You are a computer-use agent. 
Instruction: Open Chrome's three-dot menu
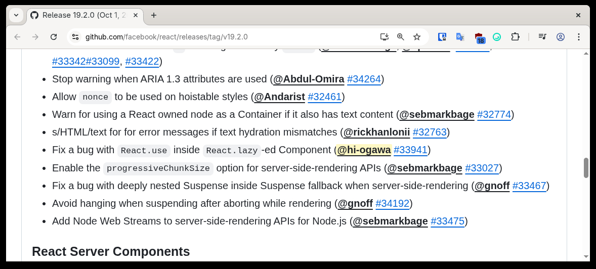pyautogui.click(x=579, y=37)
